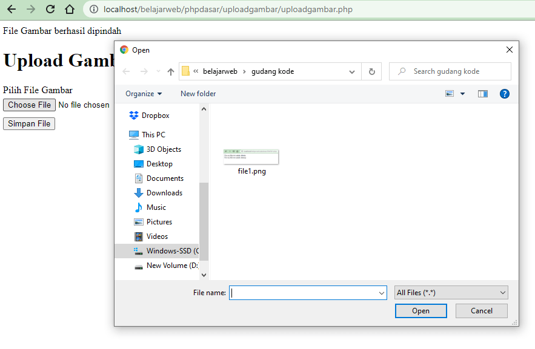
Task: Click the Change your view icon
Action: pyautogui.click(x=450, y=94)
